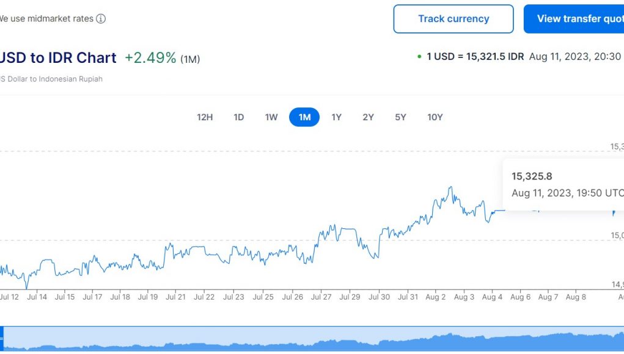Select the 1W time range
The width and height of the screenshot is (624, 354).
[271, 117]
